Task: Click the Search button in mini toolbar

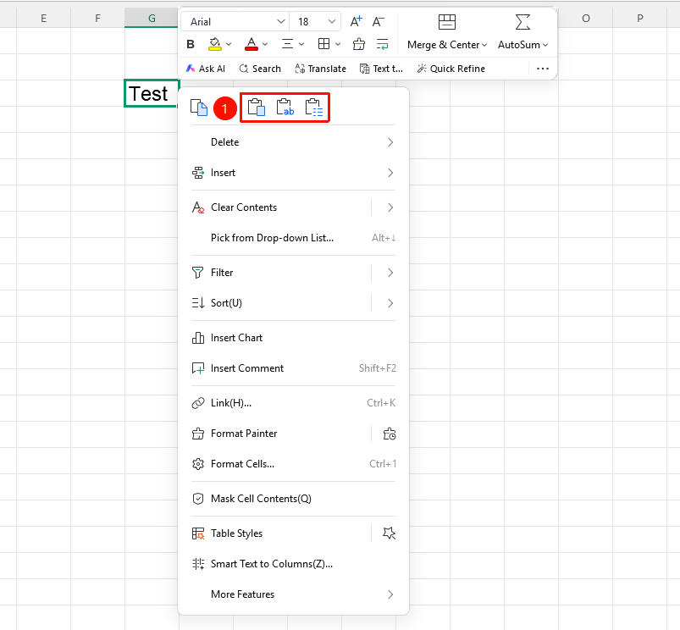Action: pyautogui.click(x=260, y=69)
